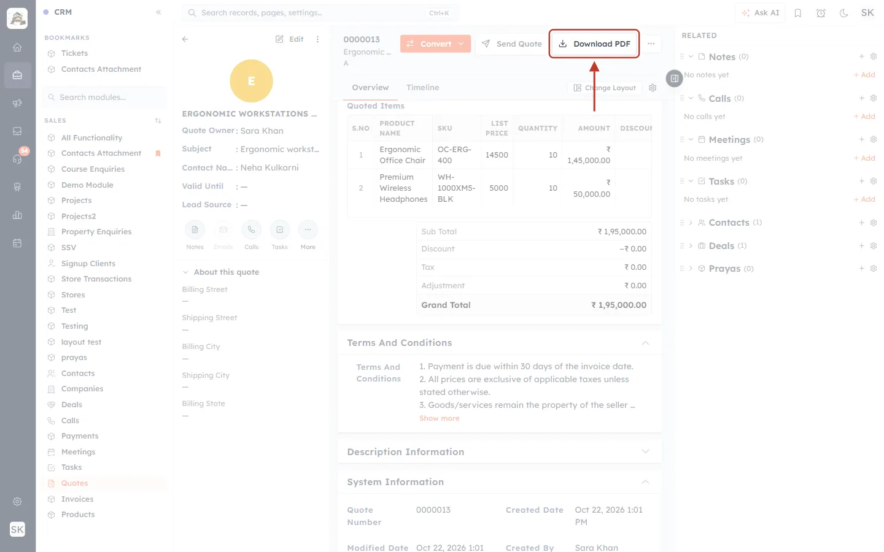Open the Settings gear in left rail

(x=17, y=502)
